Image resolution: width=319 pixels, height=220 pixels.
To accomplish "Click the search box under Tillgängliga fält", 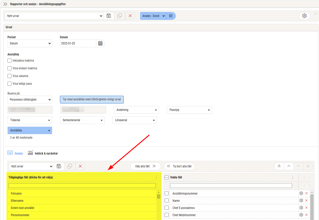I will (x=82, y=186).
